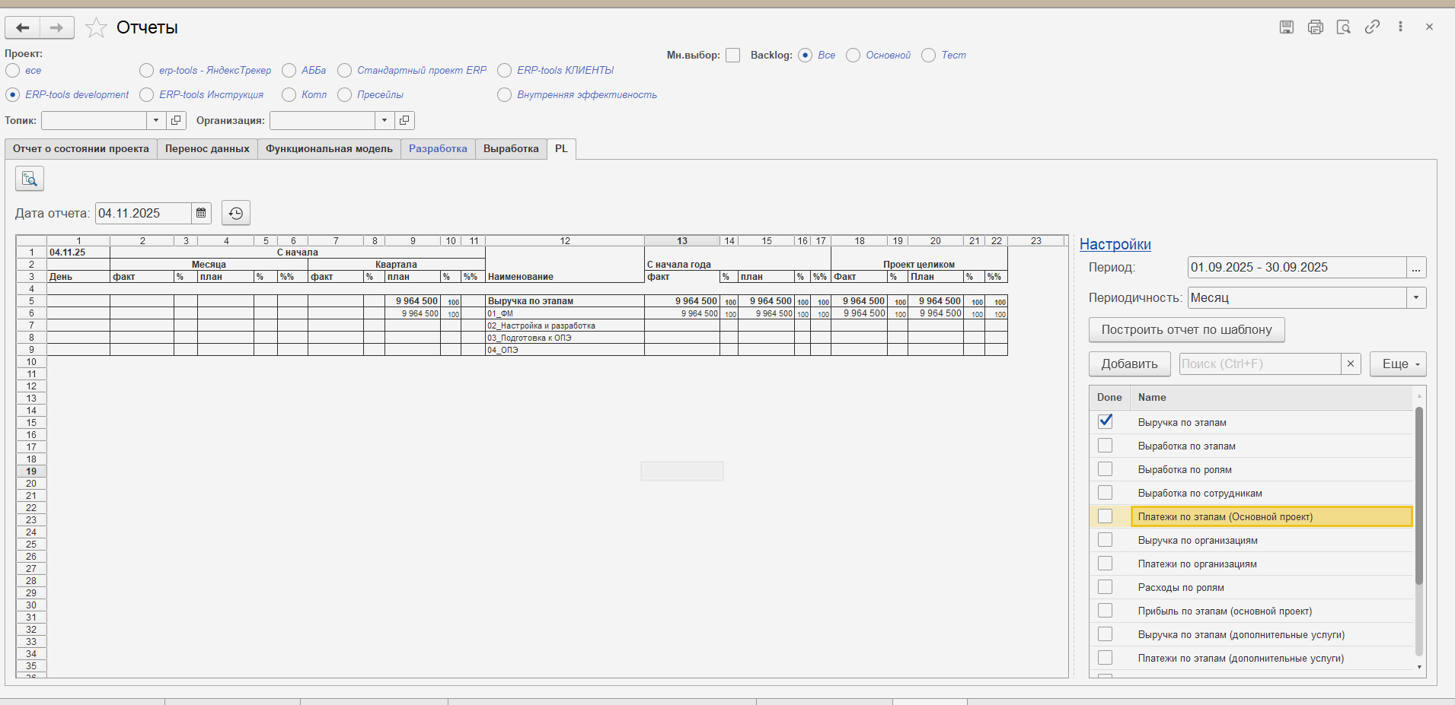Switch to the Выработка tab
The width and height of the screenshot is (1455, 705).
click(x=511, y=149)
